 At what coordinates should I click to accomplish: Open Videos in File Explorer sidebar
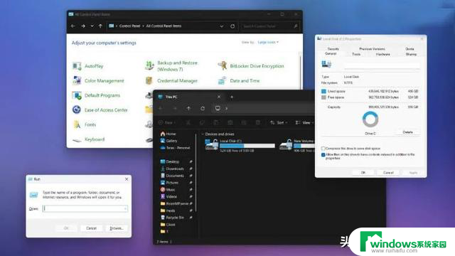(168, 196)
